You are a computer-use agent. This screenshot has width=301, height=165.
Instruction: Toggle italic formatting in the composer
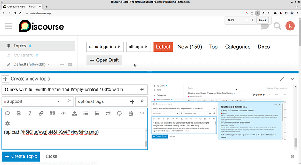pyautogui.click(x=30, y=114)
